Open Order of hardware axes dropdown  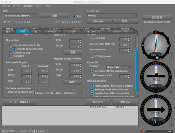58,93
